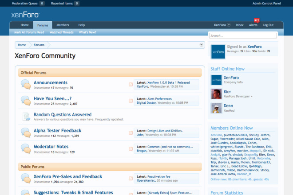Click the Announcements forum speech bubble icon
The height and width of the screenshot is (195, 293).
point(26,84)
